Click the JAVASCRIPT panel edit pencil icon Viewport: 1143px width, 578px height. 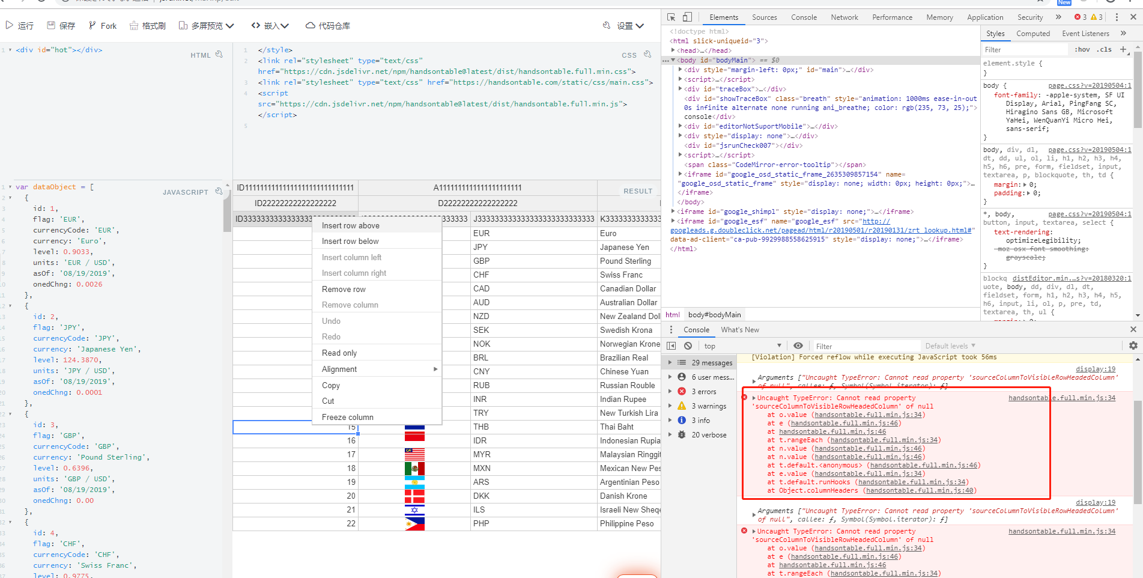(x=219, y=191)
